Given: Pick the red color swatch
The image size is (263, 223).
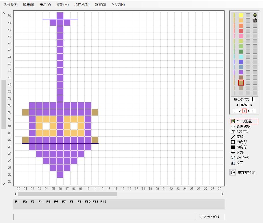Looking at the screenshot, I should click(x=241, y=31).
